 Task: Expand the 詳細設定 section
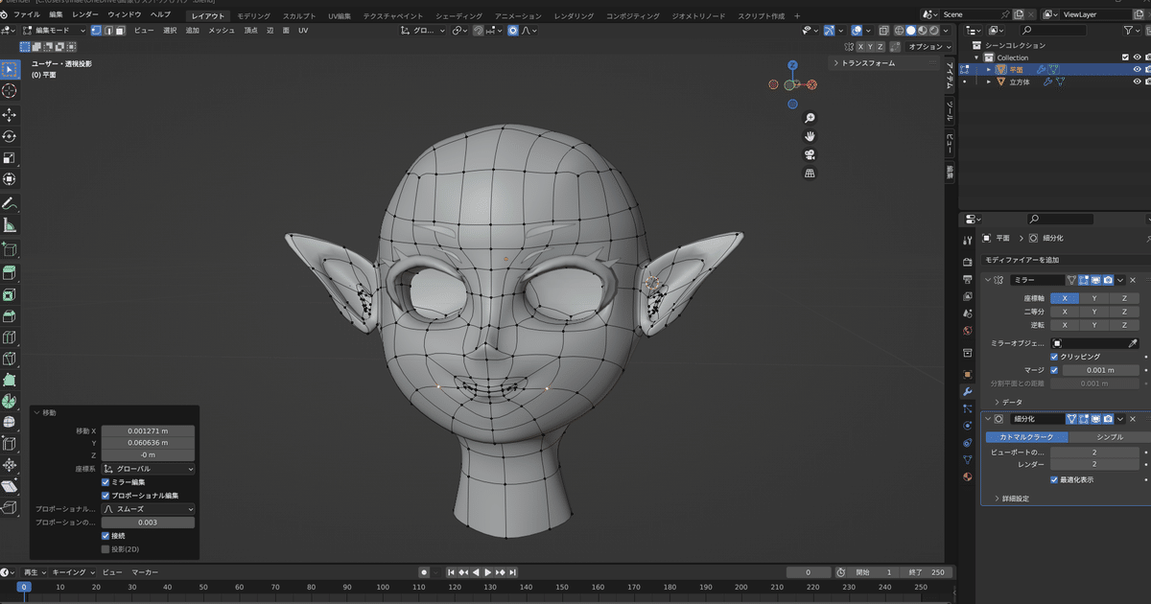(x=1013, y=499)
